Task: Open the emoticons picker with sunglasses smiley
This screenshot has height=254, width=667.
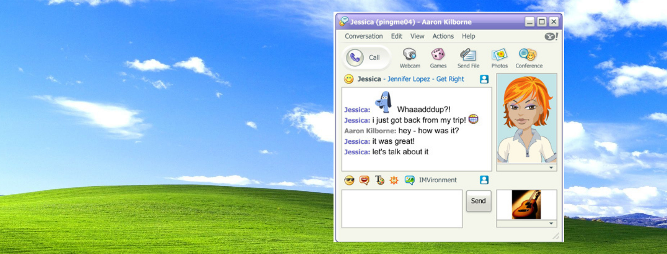Action: [349, 180]
